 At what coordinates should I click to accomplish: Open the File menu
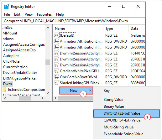pos(7,14)
